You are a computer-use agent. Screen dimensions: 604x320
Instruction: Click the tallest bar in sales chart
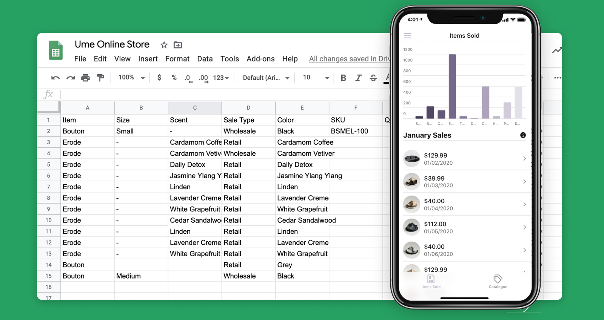click(452, 86)
